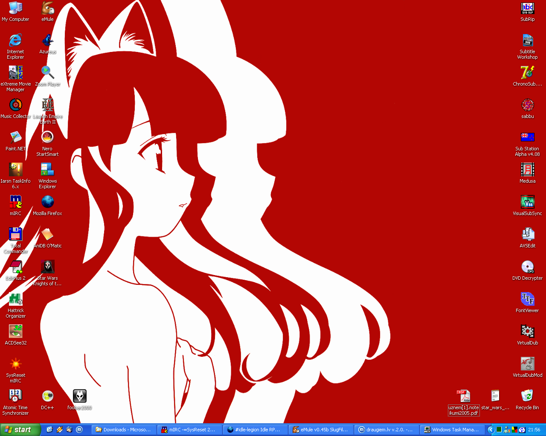Open the Start menu
This screenshot has width=546, height=436.
[20, 430]
